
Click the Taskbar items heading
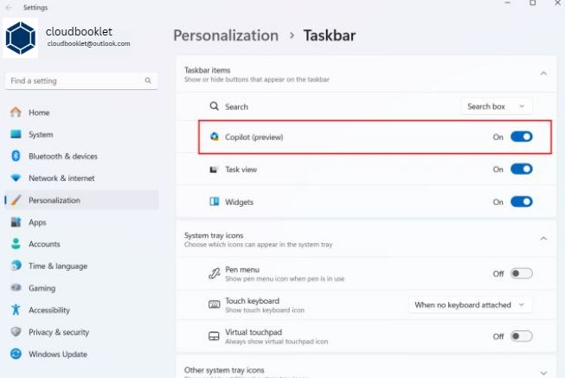[207, 70]
